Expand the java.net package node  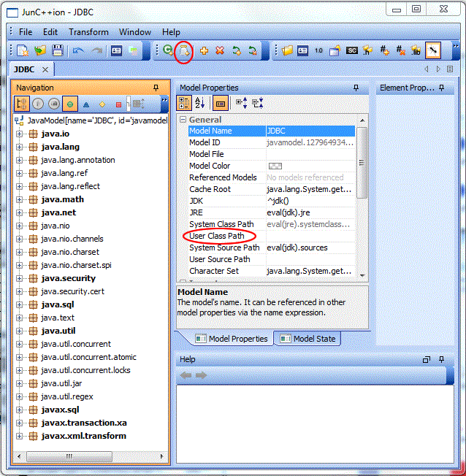(19, 212)
